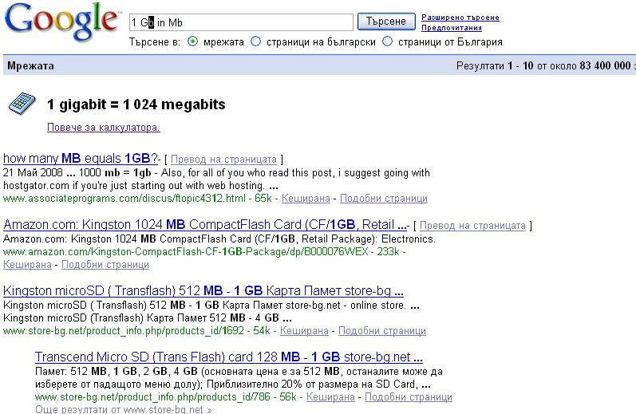Click the calculator icon beside the conversion result
The image size is (636, 414).
tap(22, 104)
